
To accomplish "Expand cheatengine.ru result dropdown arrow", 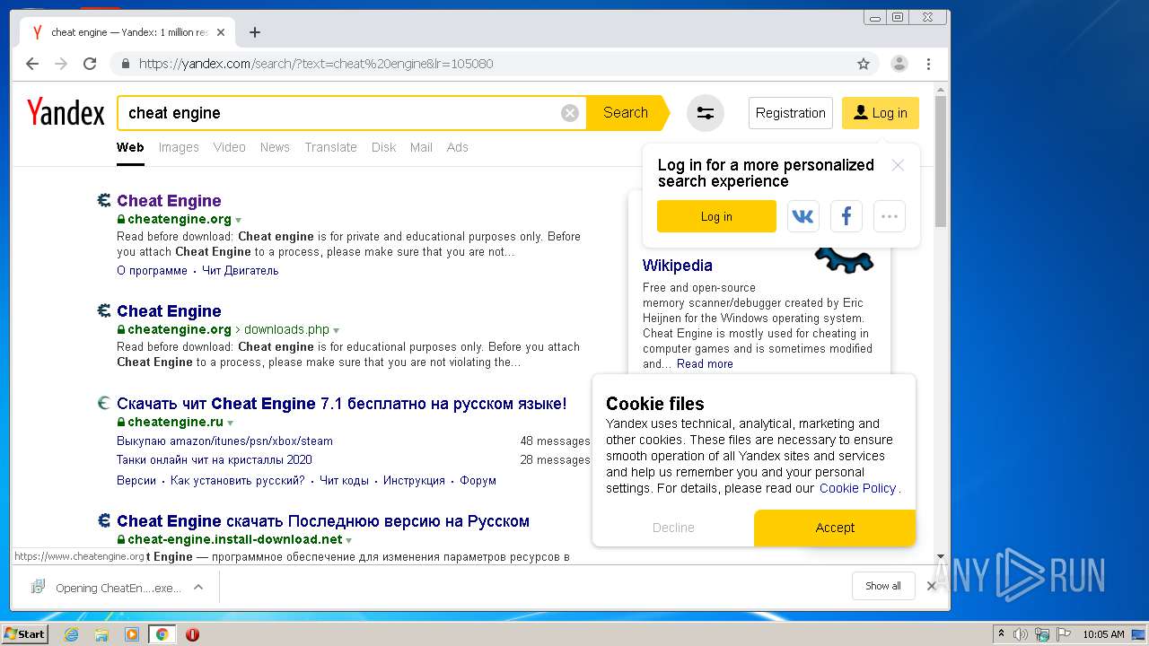I will (230, 423).
